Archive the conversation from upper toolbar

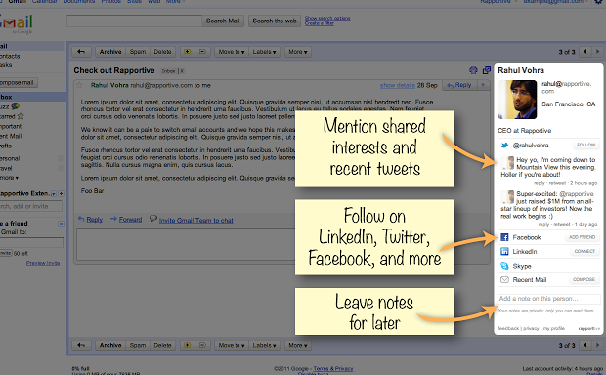[110, 52]
